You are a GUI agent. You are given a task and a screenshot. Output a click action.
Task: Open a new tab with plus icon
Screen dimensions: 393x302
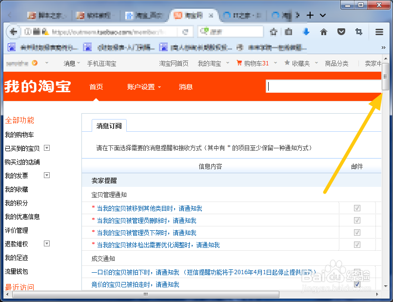[x=310, y=15]
